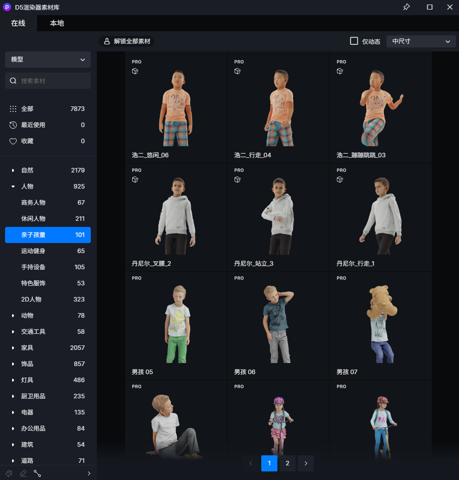Switch to the 本地 tab
459x480 pixels.
pos(57,23)
